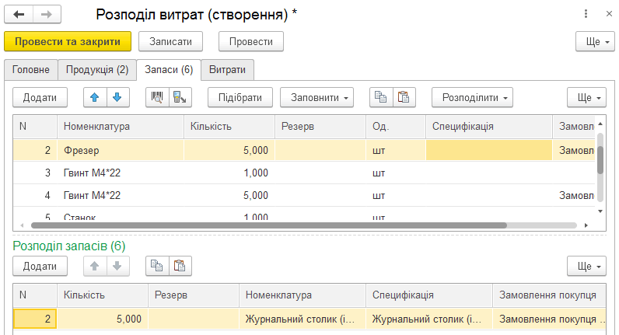Move inventory row down with blue arrow

click(x=117, y=97)
